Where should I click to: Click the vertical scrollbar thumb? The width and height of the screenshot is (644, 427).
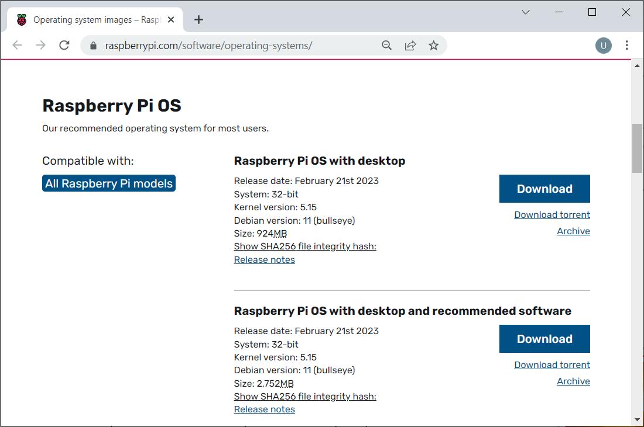636,148
